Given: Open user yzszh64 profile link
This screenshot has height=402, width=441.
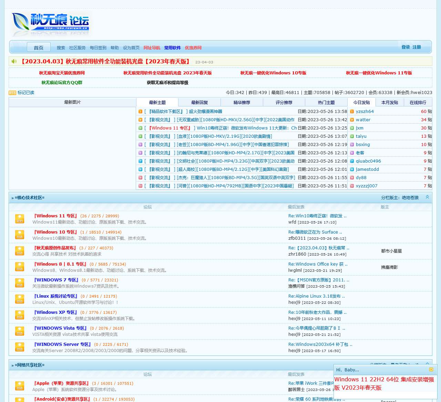Looking at the screenshot, I should click(x=365, y=112).
